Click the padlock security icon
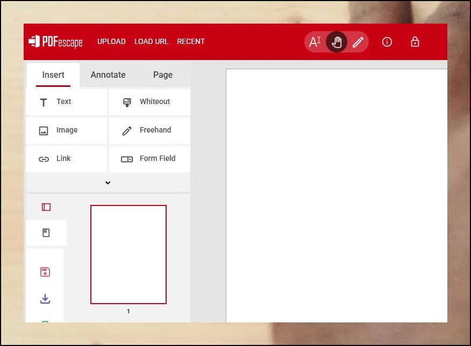 click(x=415, y=42)
